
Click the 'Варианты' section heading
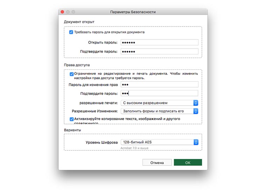[72, 130]
